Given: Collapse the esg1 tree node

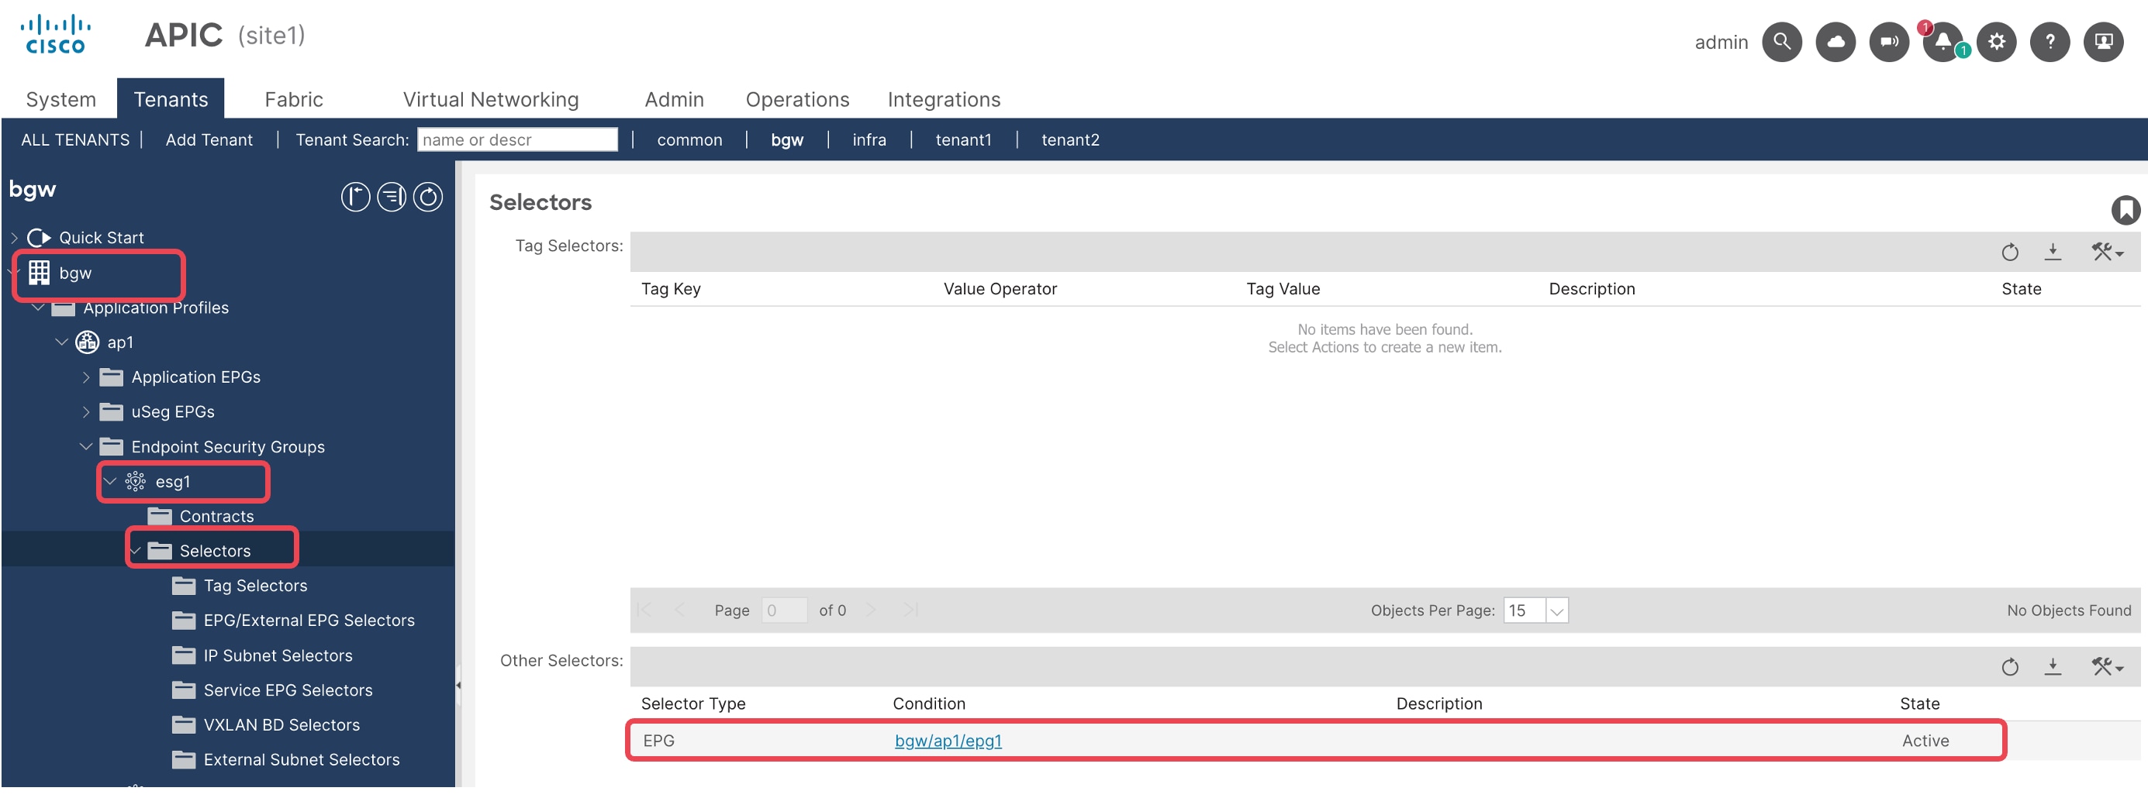Looking at the screenshot, I should 110,483.
